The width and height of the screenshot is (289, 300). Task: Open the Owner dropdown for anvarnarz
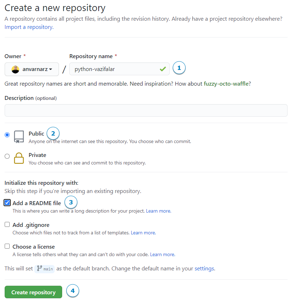pos(32,69)
